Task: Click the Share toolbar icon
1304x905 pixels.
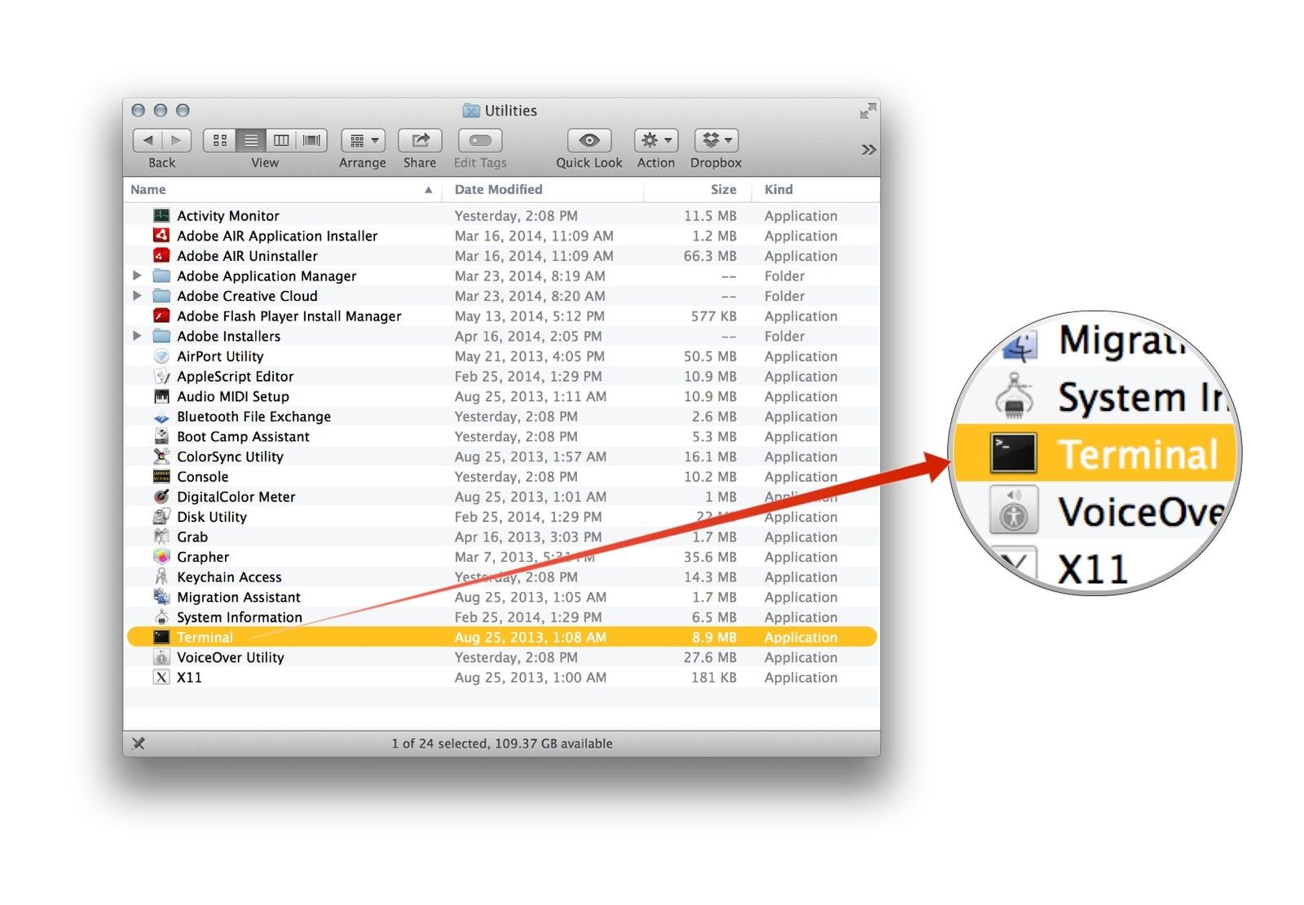Action: (x=420, y=140)
